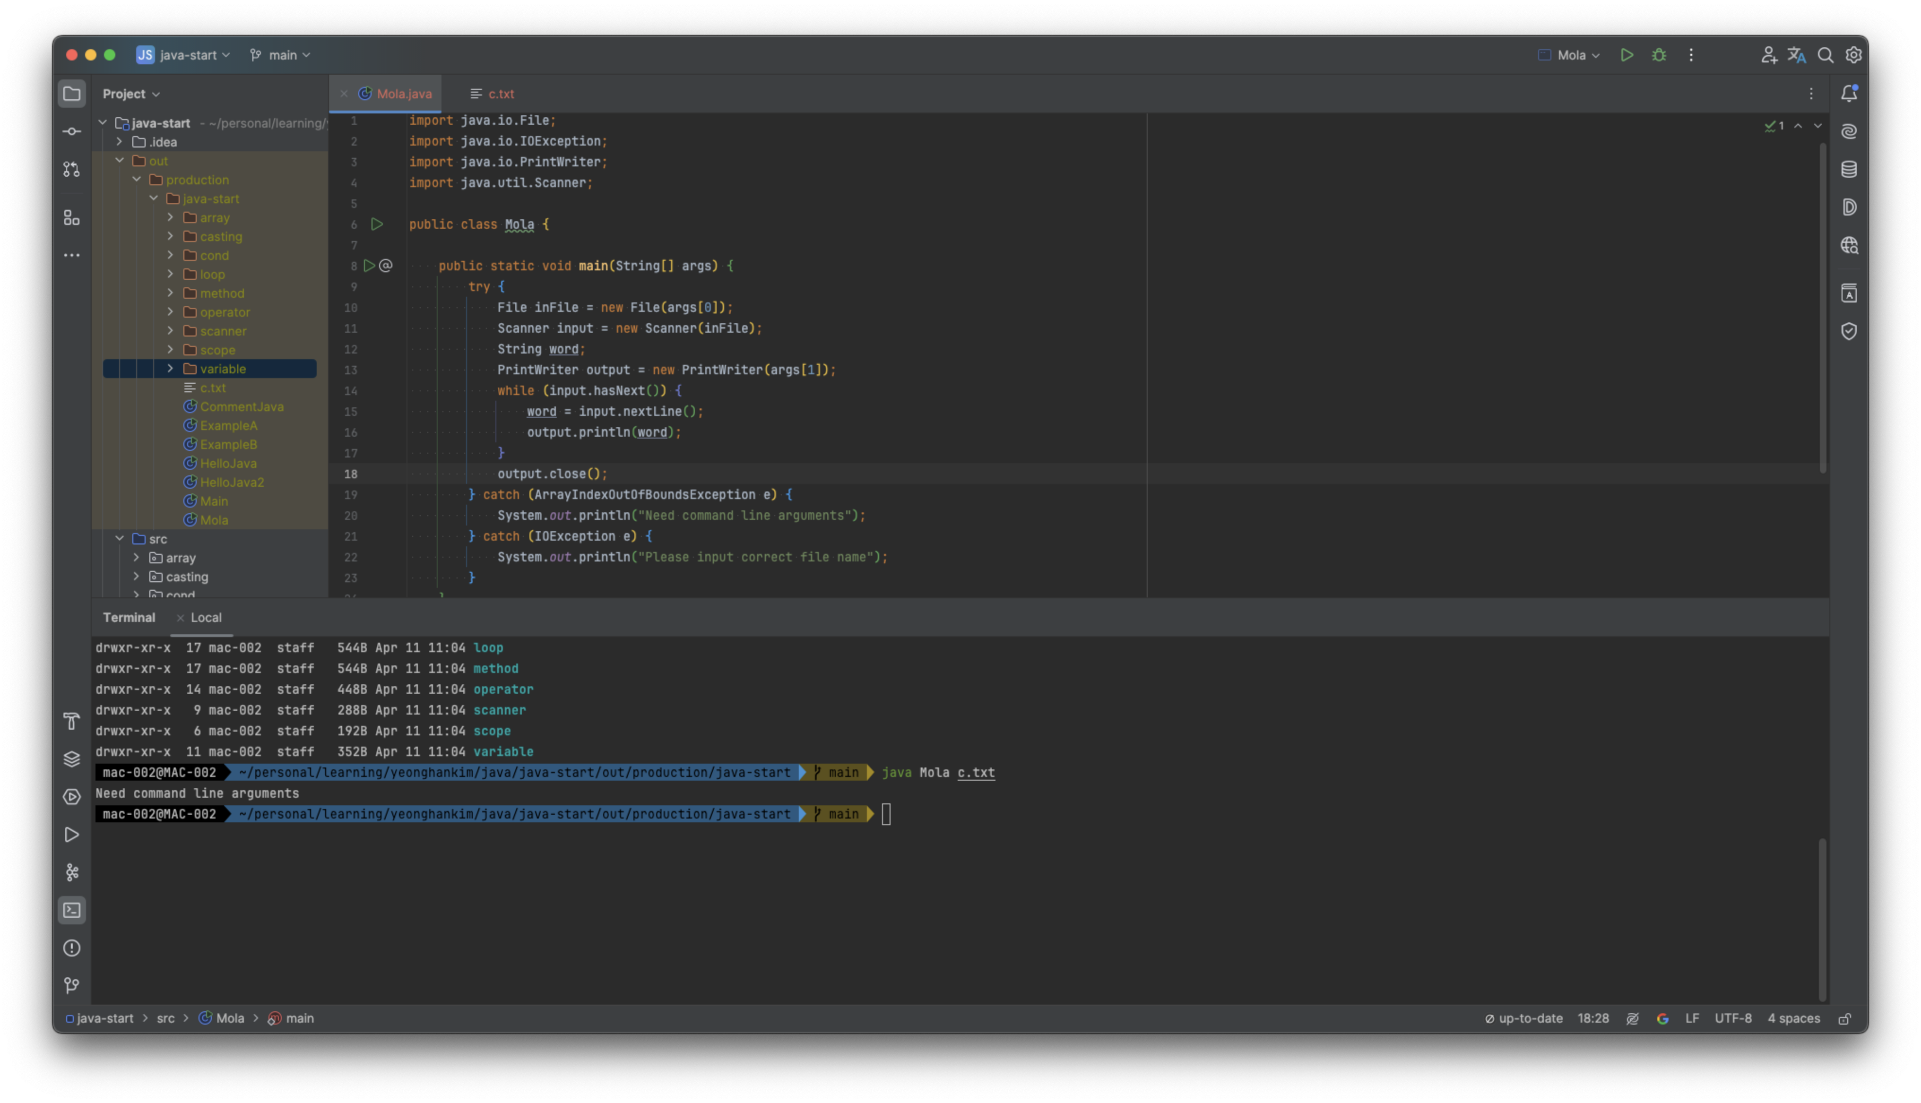
Task: Click the Google icon in status bar
Action: (x=1662, y=1019)
